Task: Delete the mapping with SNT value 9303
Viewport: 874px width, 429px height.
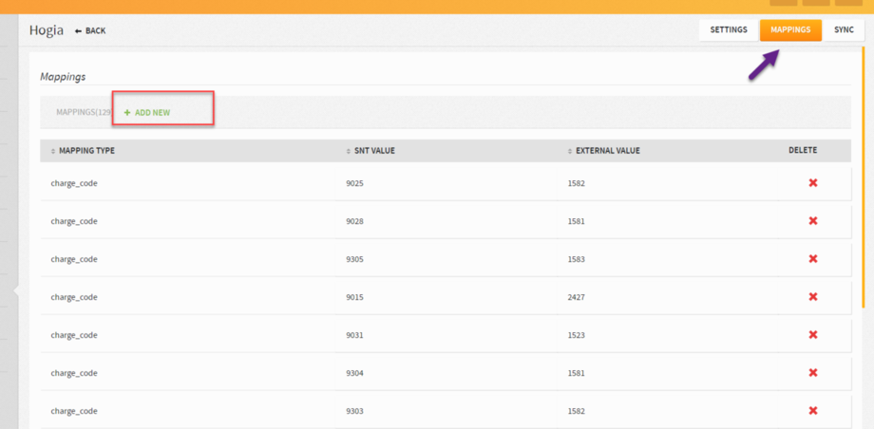Action: coord(812,411)
